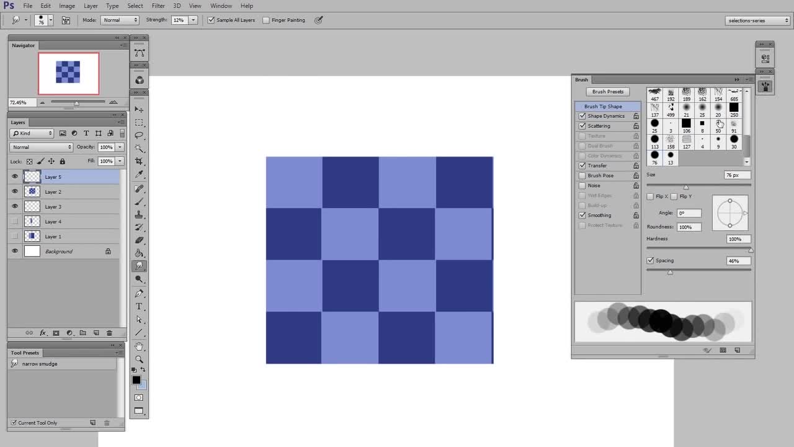
Task: Uncheck the Spacing checkbox
Action: click(650, 261)
